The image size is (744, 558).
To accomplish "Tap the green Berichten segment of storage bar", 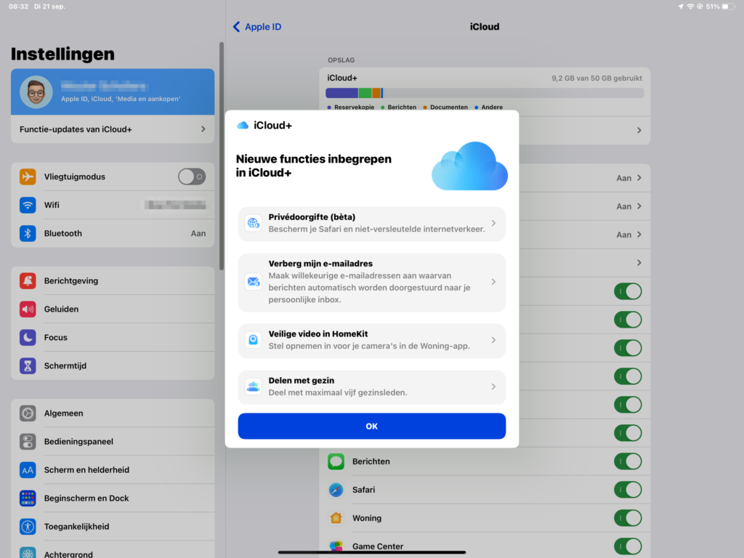I will (365, 93).
